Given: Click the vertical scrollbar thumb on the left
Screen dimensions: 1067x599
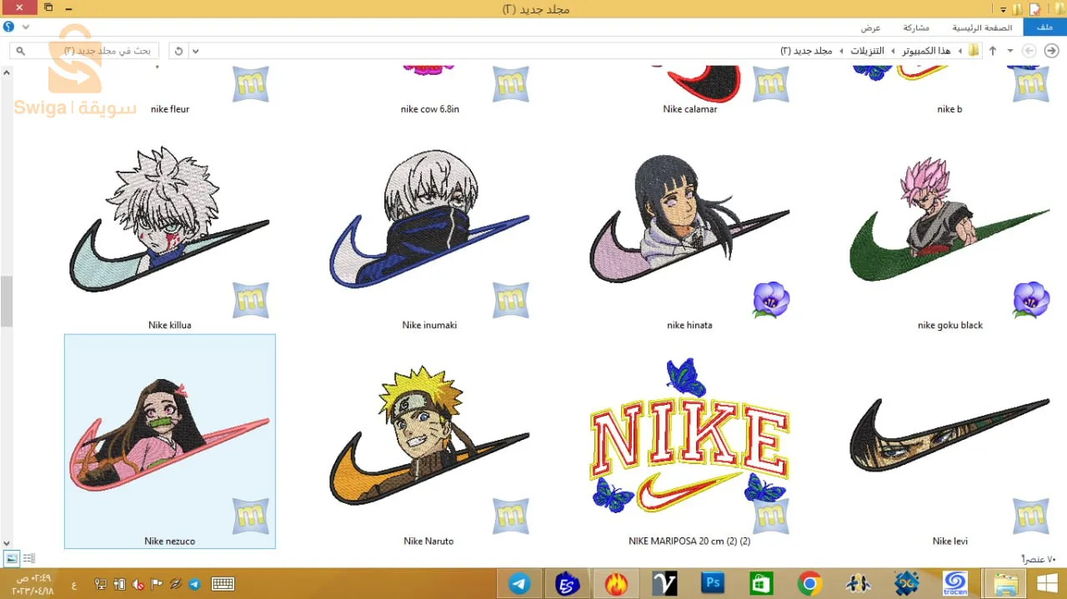Looking at the screenshot, I should [7, 302].
